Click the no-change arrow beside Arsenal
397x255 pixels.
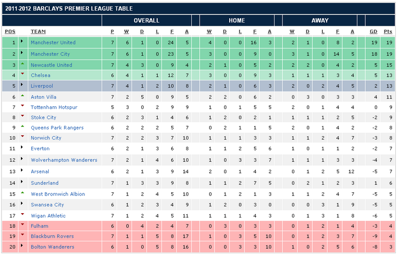pyautogui.click(x=22, y=171)
